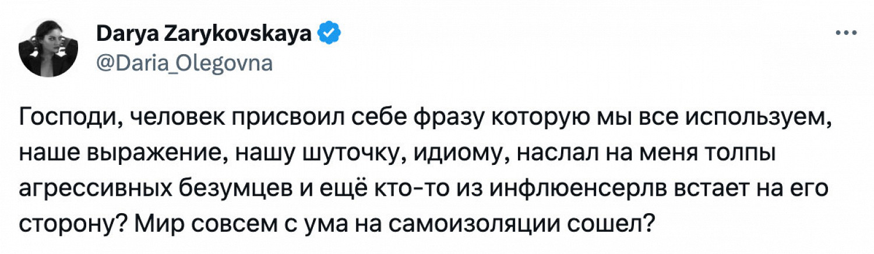Click the word "фразу" in the first line
This screenshot has width=874, height=254.
(450, 119)
